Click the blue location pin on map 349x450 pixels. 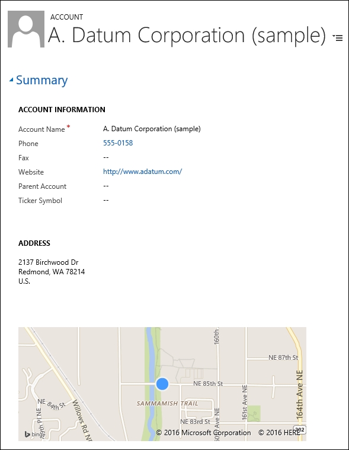(162, 384)
